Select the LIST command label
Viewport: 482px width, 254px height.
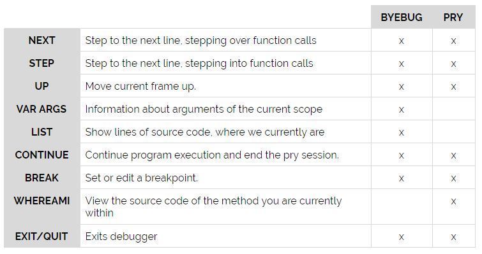coord(41,132)
